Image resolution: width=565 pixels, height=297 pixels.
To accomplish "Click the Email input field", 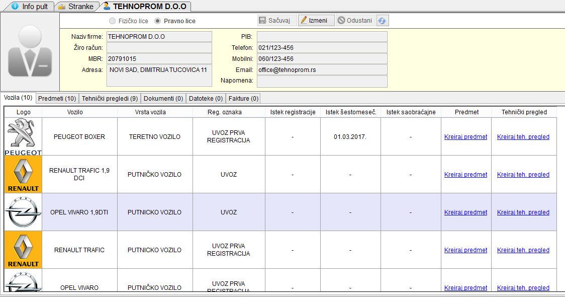I will click(x=322, y=70).
